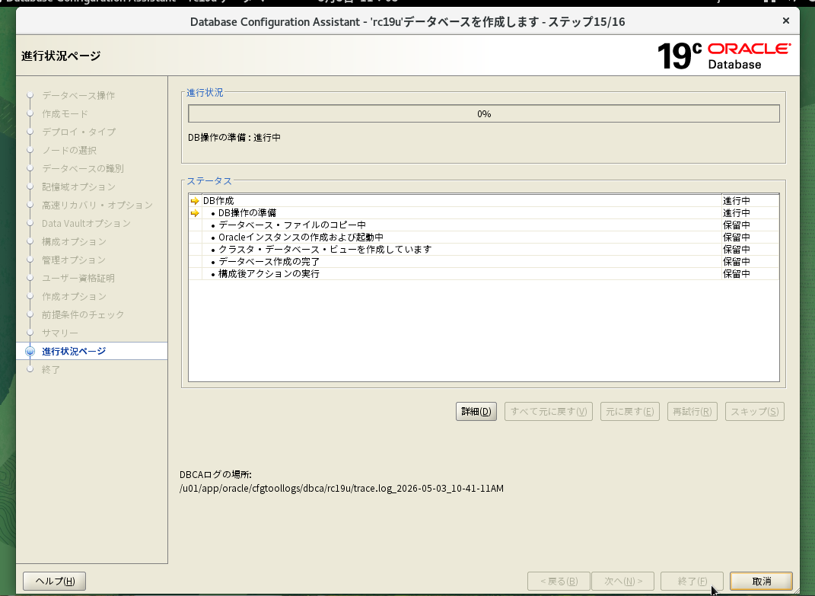
Task: Click the 次へ(N) next button
Action: pyautogui.click(x=623, y=581)
